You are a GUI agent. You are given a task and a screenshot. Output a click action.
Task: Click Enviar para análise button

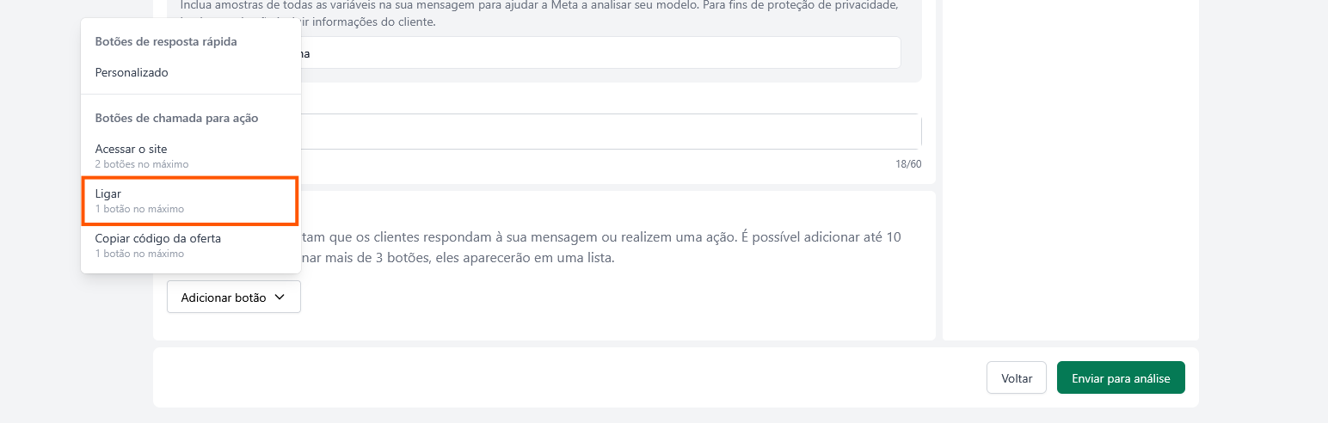pos(1120,378)
